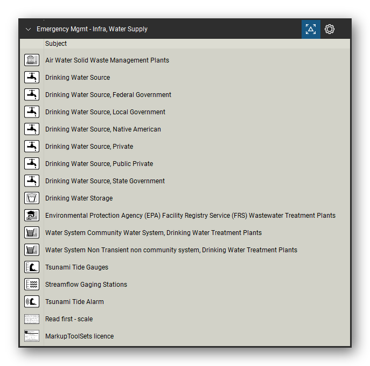
Task: Click Environmental Protection Agency Wastewater Treatment Plants text
Action: click(191, 216)
